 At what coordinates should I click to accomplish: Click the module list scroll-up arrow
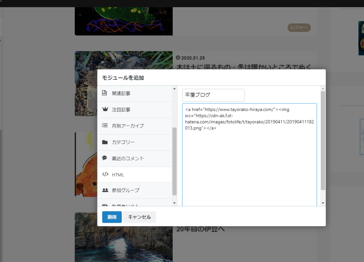tap(175, 89)
